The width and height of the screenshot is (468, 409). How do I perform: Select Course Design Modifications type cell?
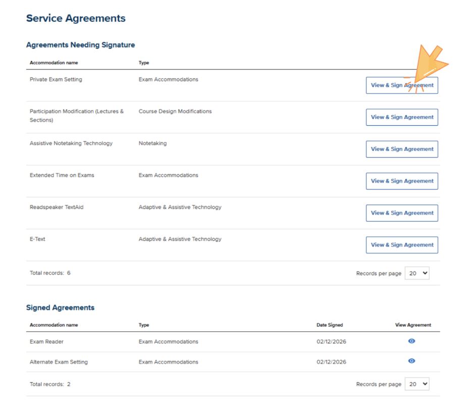tap(175, 112)
